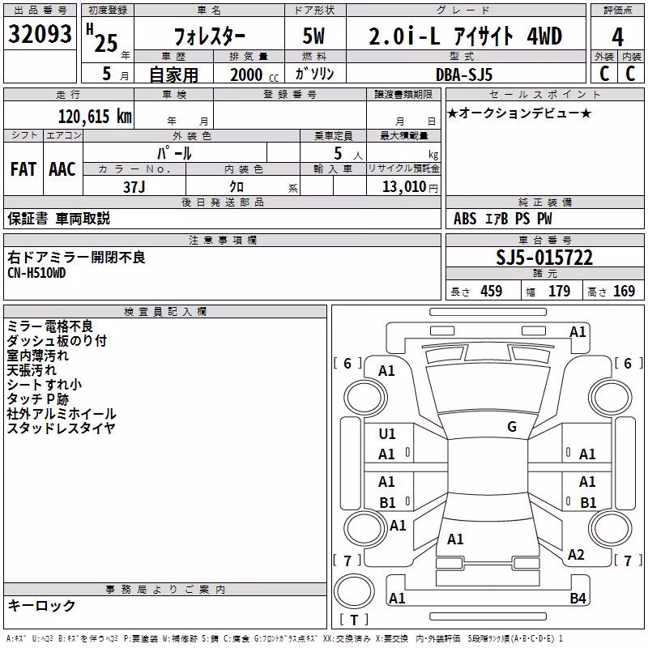Click the interior grade C under 内装

click(x=630, y=74)
